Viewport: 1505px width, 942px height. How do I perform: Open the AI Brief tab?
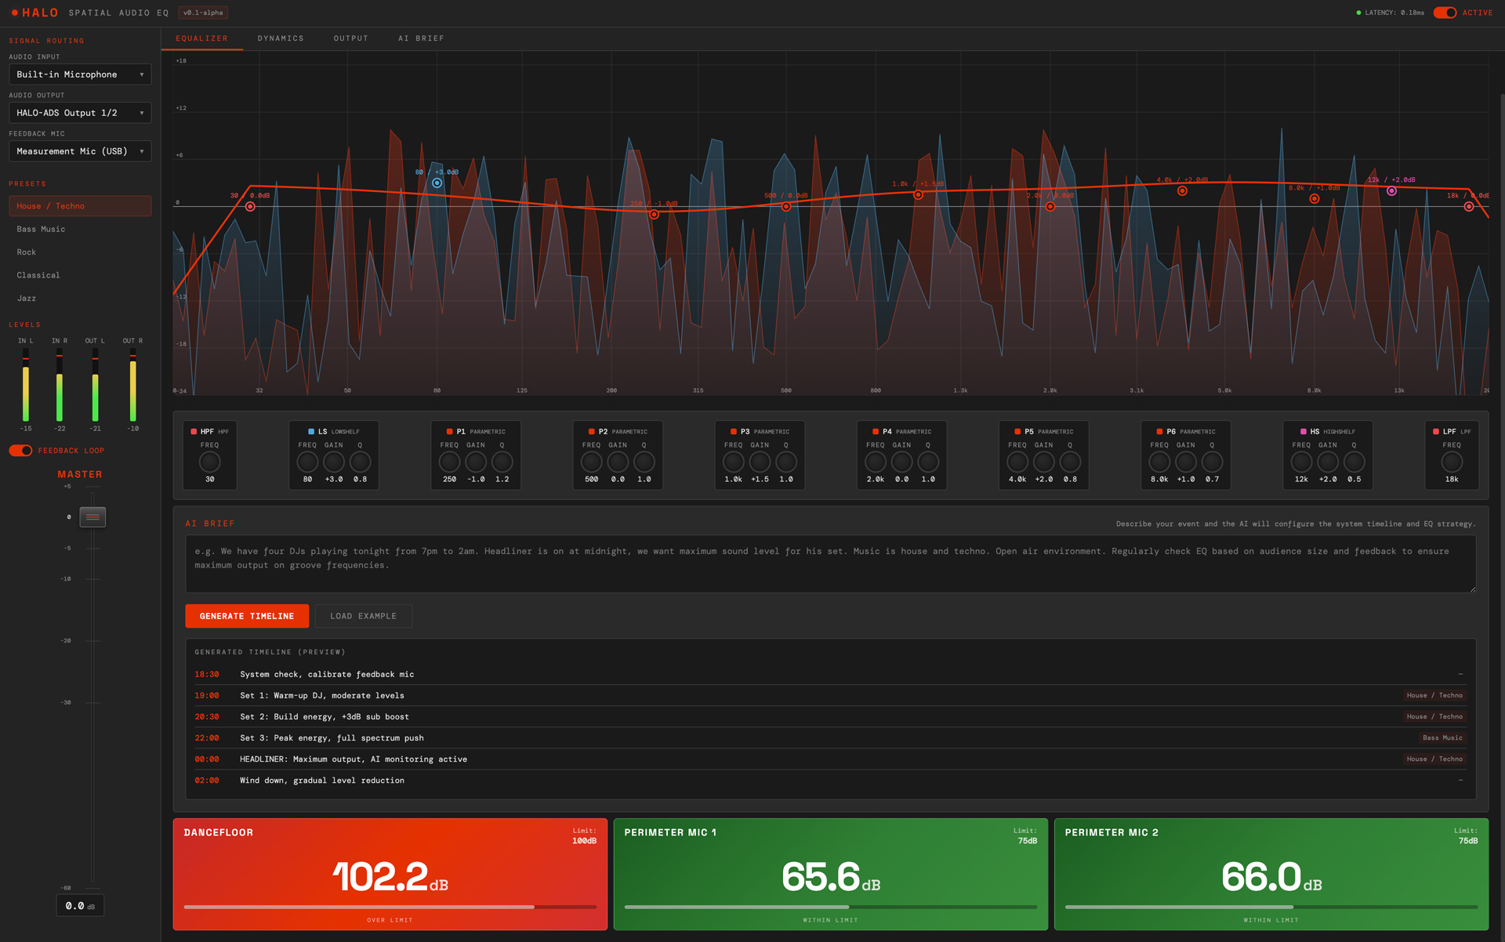(421, 38)
